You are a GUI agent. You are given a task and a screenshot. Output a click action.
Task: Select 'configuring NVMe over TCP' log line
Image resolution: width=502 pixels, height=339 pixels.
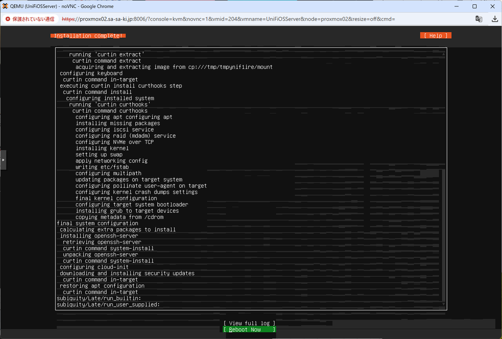(115, 142)
